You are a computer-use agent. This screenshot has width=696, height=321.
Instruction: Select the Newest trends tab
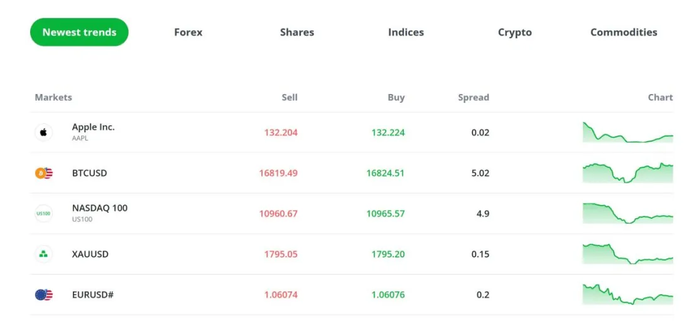pos(79,33)
